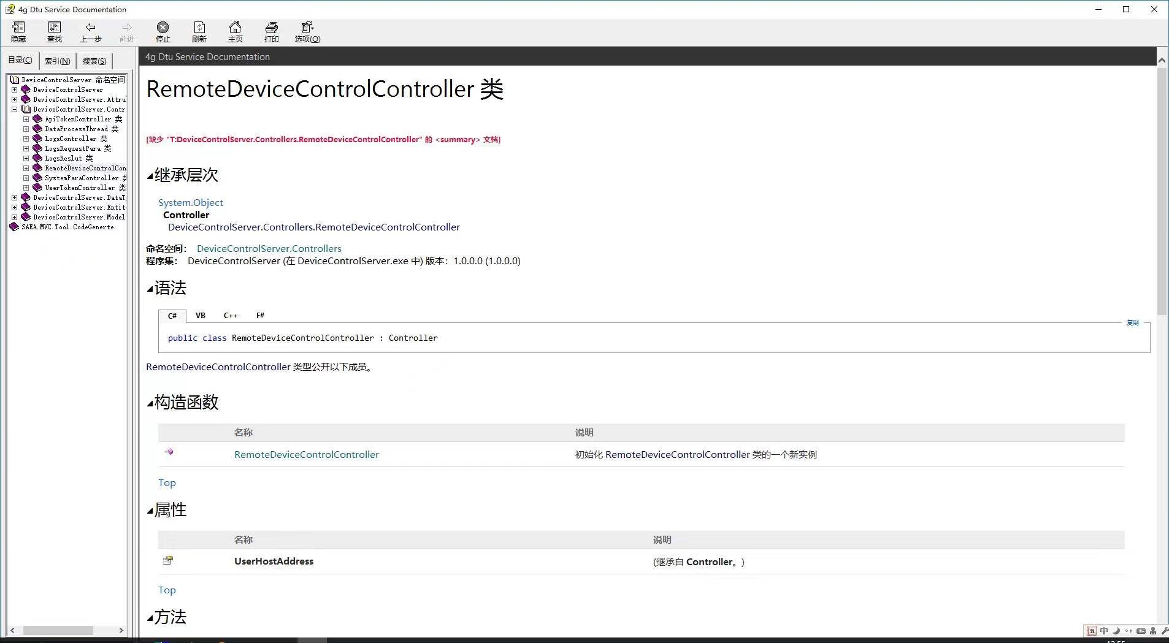Switch to the 索引 (Index) tab

[x=57, y=61]
